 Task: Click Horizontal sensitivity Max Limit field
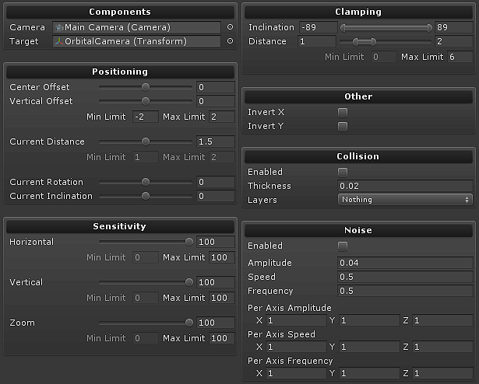(222, 257)
